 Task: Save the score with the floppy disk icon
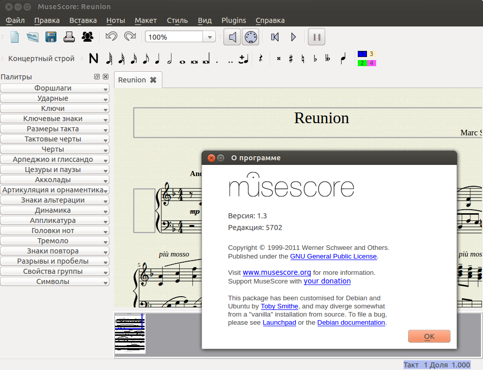click(x=51, y=37)
